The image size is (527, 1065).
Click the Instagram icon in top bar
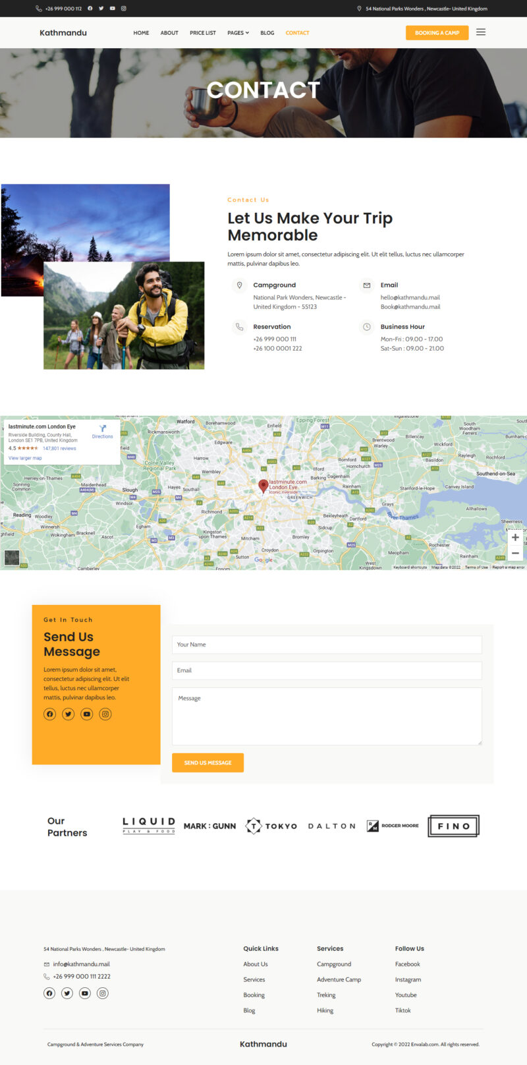(x=123, y=9)
